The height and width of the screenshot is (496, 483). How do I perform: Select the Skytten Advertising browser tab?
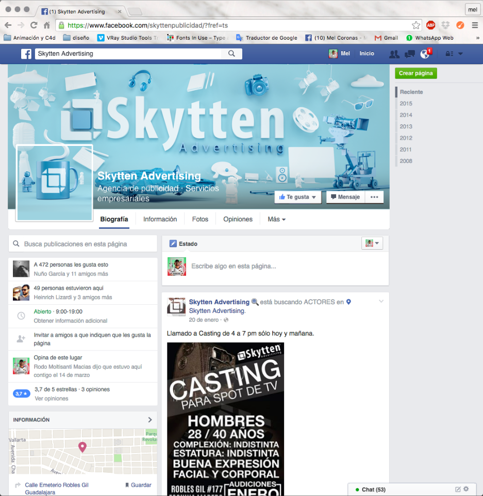pos(81,12)
